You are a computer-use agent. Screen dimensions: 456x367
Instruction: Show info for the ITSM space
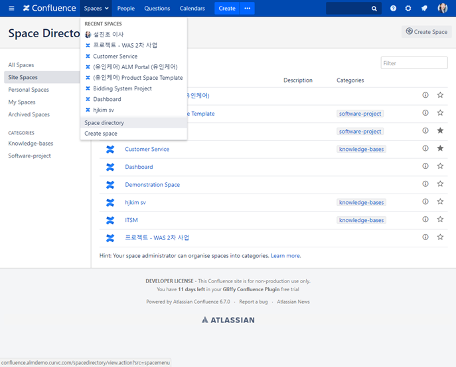pyautogui.click(x=425, y=220)
